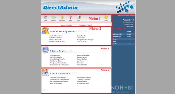The height and width of the screenshot is (94, 175).
Task: Open Create Administrator link
Action: click(56, 36)
